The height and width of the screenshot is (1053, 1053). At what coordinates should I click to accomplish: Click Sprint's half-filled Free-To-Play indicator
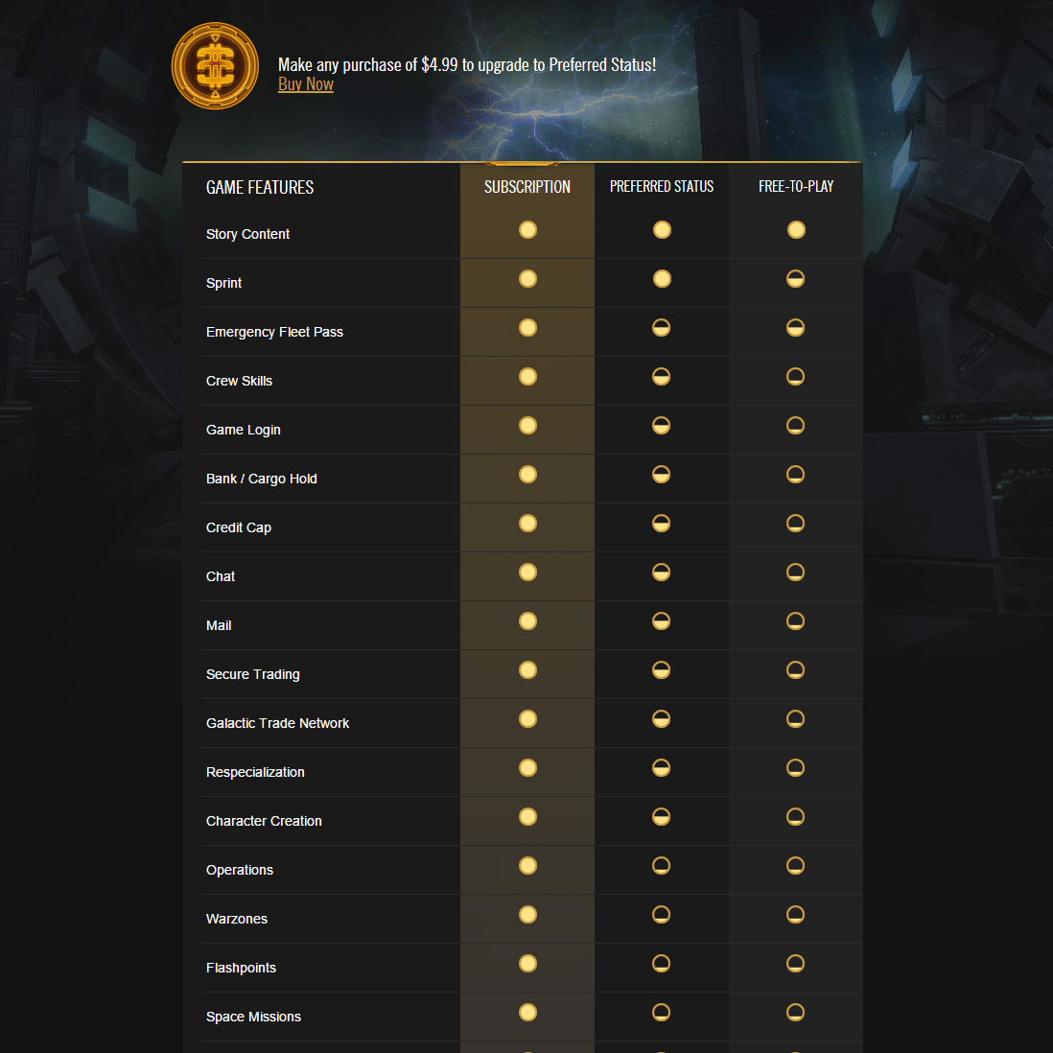(796, 279)
